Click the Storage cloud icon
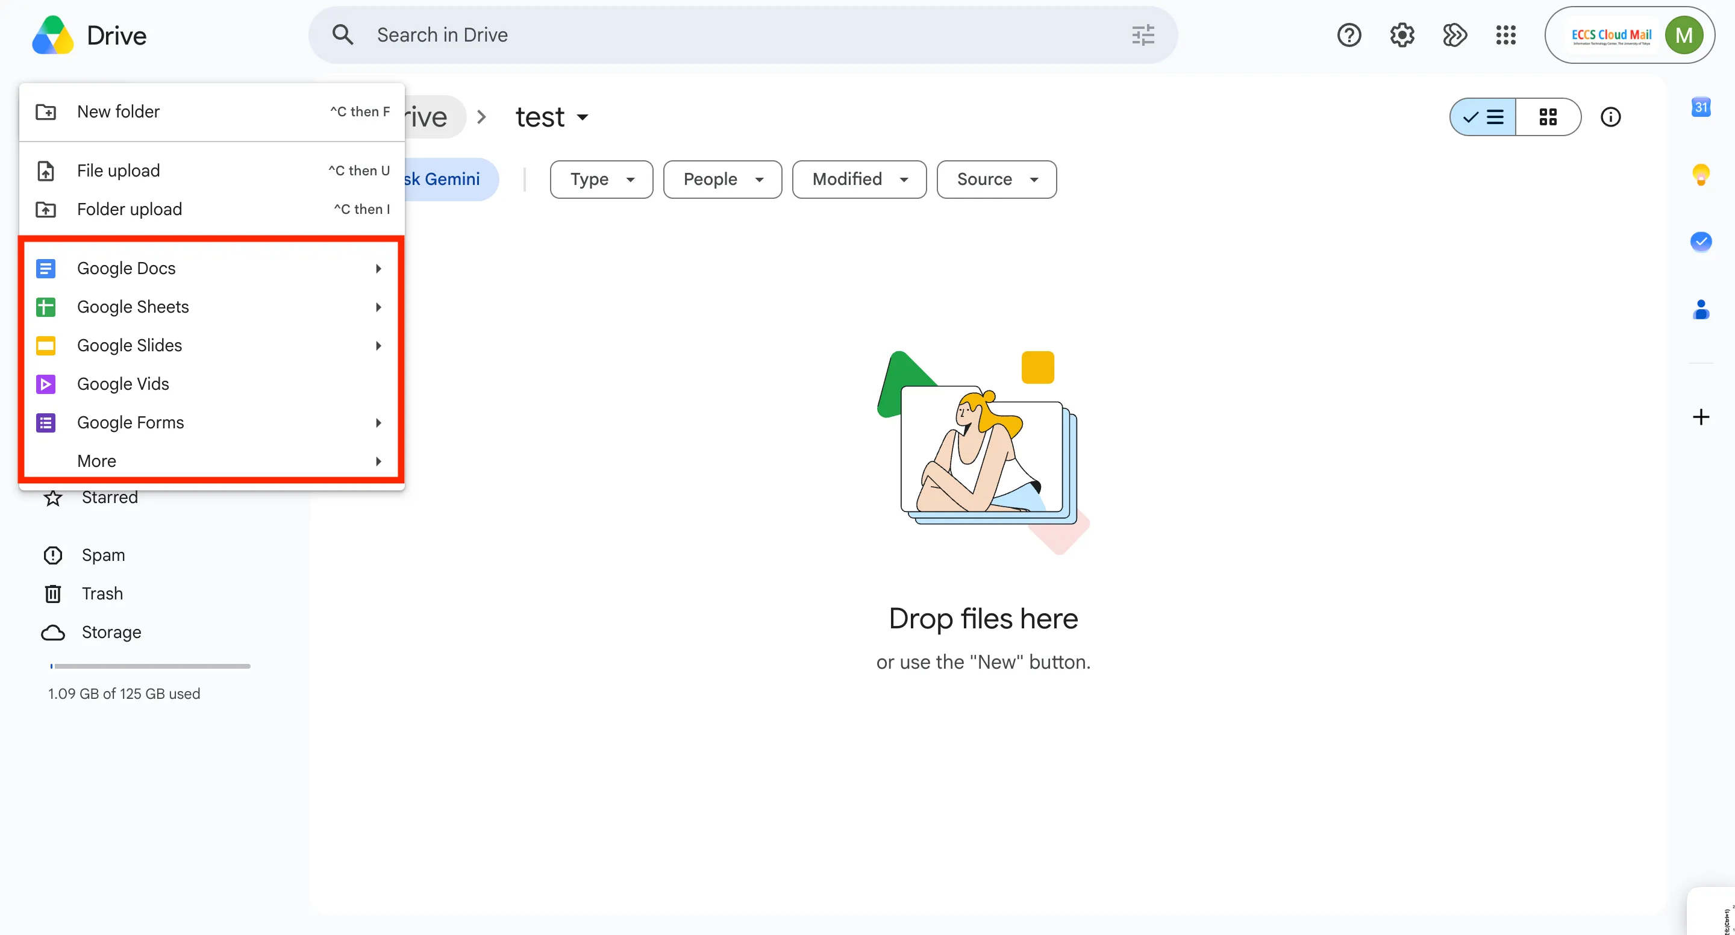 tap(52, 633)
